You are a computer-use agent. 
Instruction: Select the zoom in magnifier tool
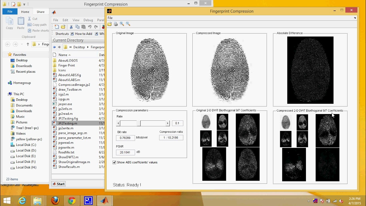coord(122,24)
